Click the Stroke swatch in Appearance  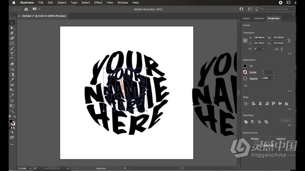[245, 72]
